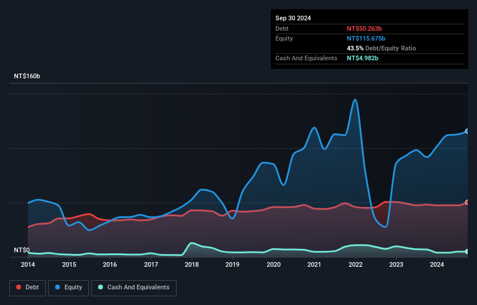Click the 43.5% Debt/Equity Ratio text
Image resolution: width=477 pixels, height=305 pixels.
[x=382, y=48]
